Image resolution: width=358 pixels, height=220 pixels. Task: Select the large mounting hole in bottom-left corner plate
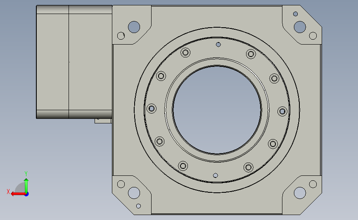(x=134, y=193)
